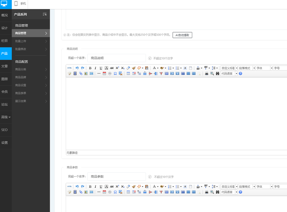Click the collapse menu icon beside 产品系列
This screenshot has width=287, height=212.
coord(45,14)
